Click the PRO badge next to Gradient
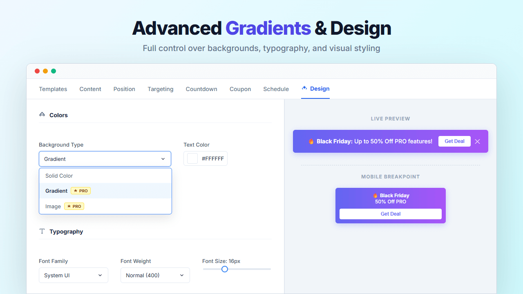The width and height of the screenshot is (523, 294). point(80,191)
